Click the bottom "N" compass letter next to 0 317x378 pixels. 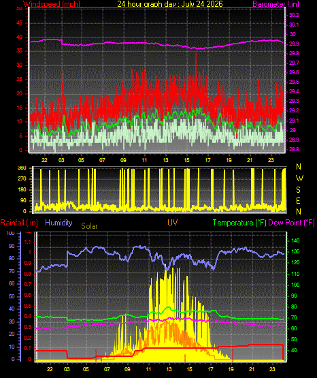299,212
